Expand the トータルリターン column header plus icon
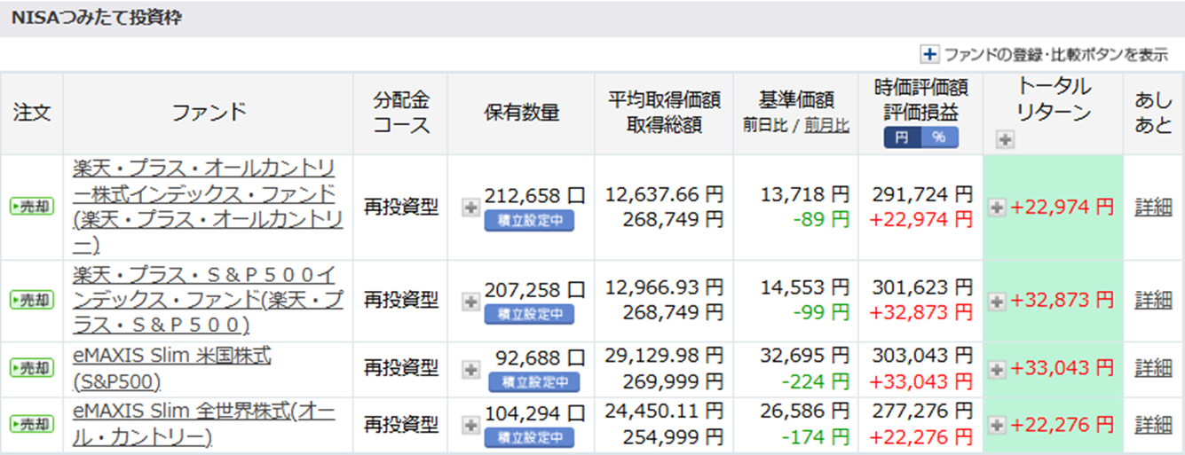Screen dimensions: 1185x455 (x=1004, y=138)
